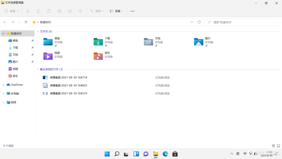This screenshot has width=282, height=159.
Task: Expand the 此电脑 tree node
Action: click(3, 93)
